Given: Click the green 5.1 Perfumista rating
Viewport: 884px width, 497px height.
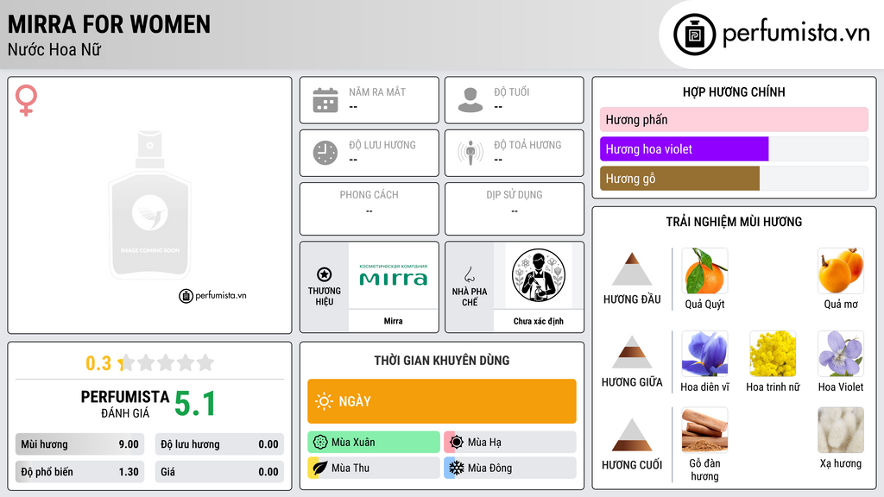Looking at the screenshot, I should [x=195, y=404].
